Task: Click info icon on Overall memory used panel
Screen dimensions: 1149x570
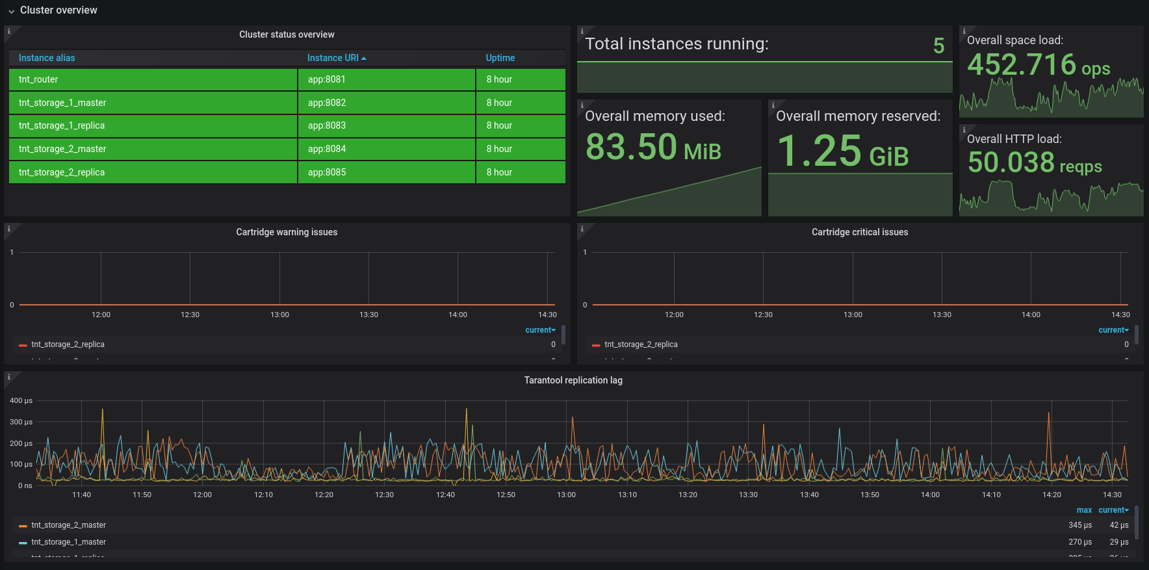Action: [582, 105]
